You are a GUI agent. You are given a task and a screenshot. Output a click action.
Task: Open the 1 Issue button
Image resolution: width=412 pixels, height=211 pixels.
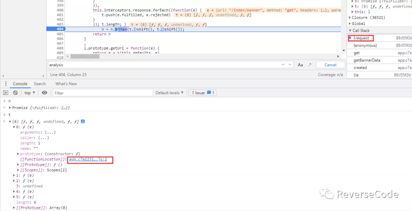coord(203,93)
